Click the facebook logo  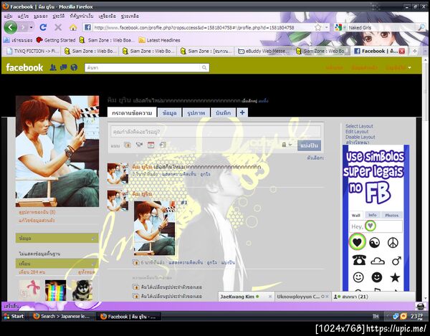click(x=24, y=67)
